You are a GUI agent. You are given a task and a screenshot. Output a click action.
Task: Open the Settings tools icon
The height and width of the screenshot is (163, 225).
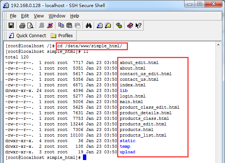pos(119,26)
